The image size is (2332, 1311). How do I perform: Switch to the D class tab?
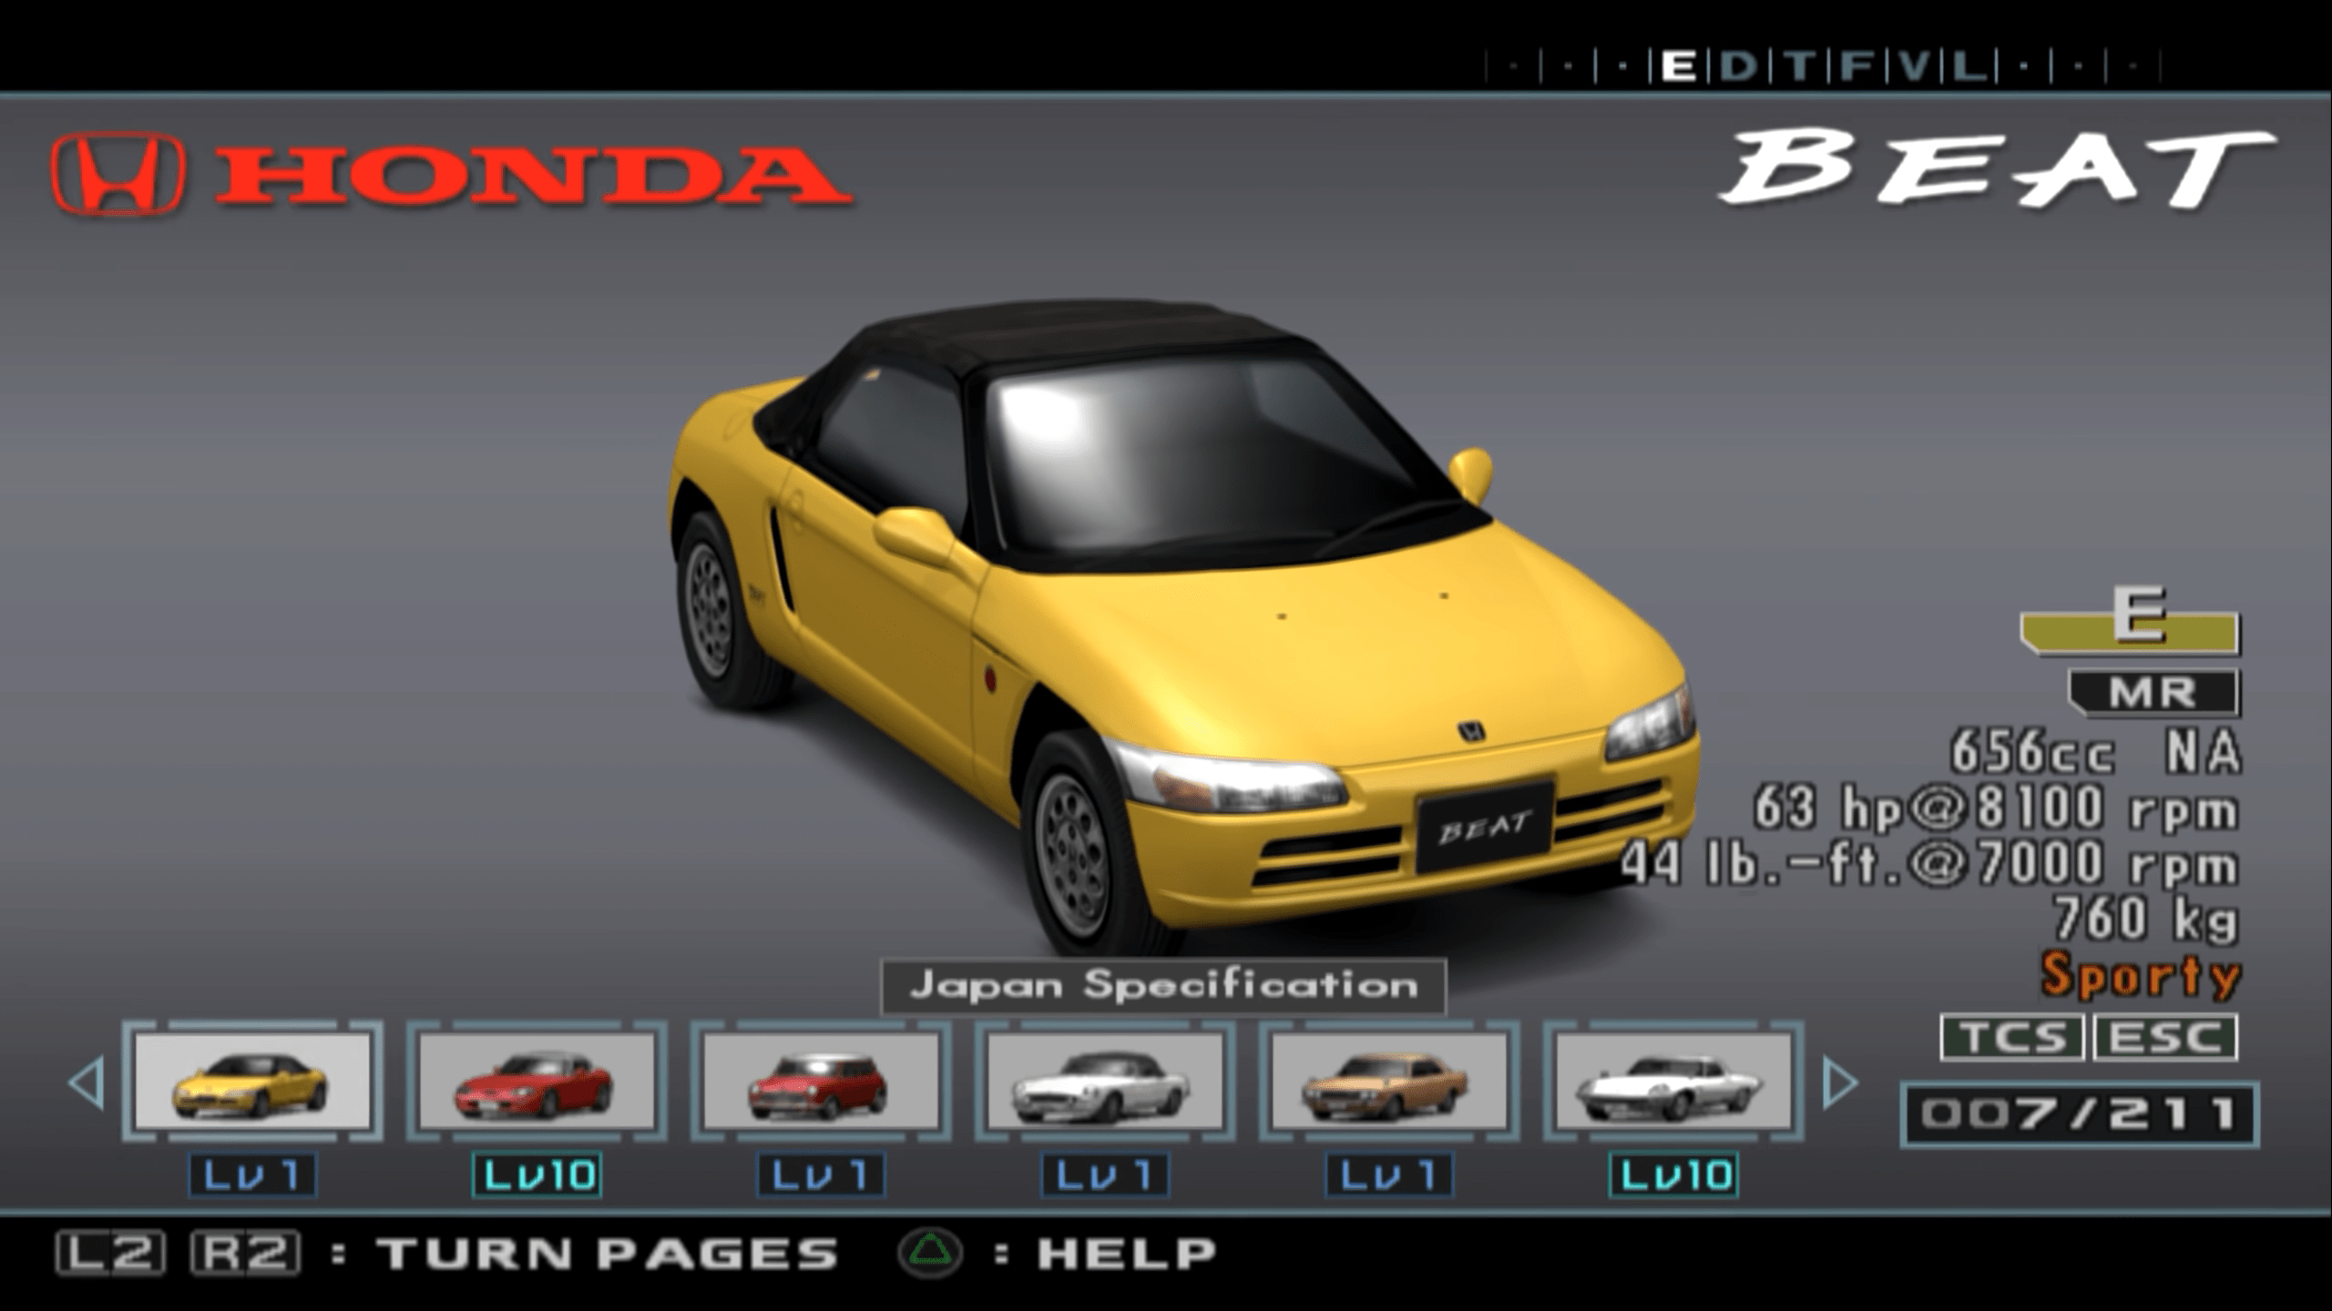1737,66
